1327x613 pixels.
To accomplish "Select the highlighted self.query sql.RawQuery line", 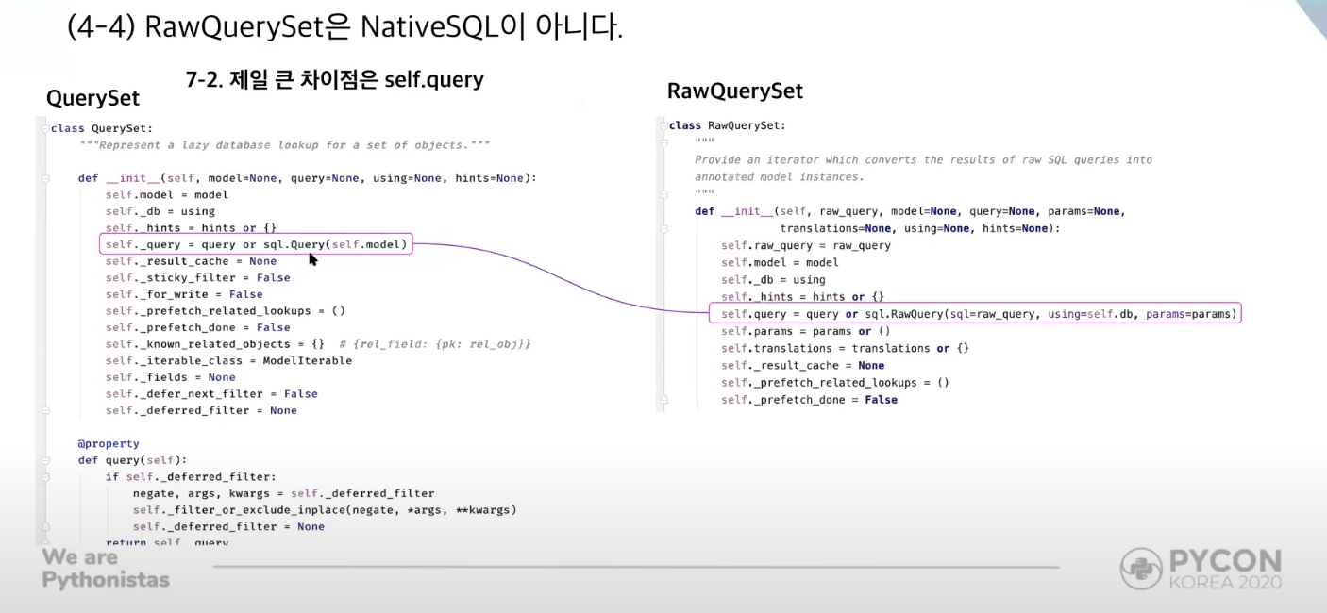I will pyautogui.click(x=972, y=313).
